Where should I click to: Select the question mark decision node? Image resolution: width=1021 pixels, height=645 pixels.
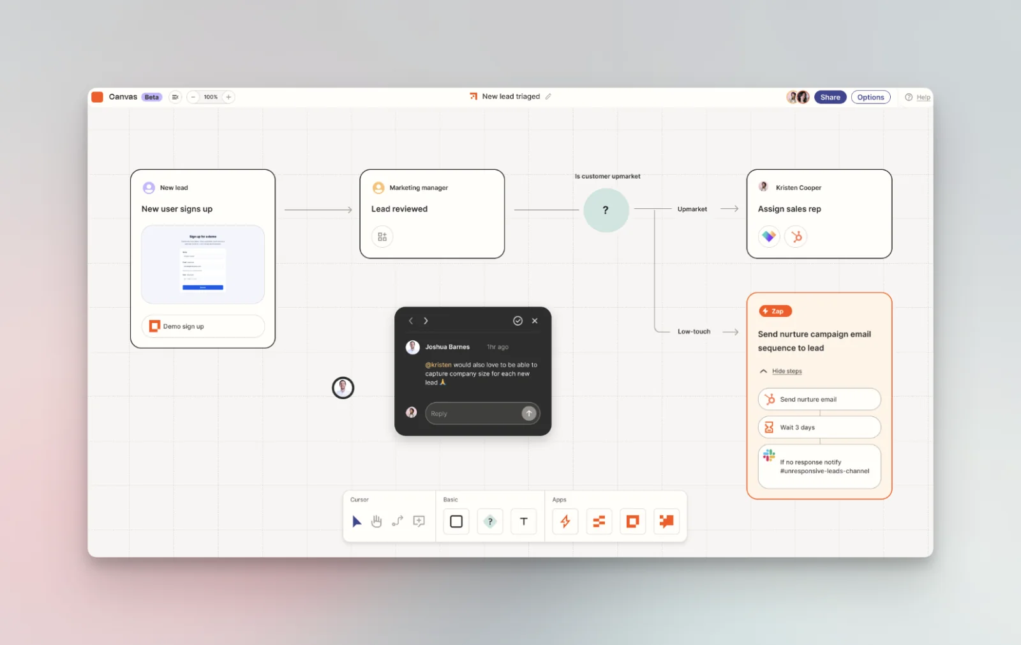606,209
